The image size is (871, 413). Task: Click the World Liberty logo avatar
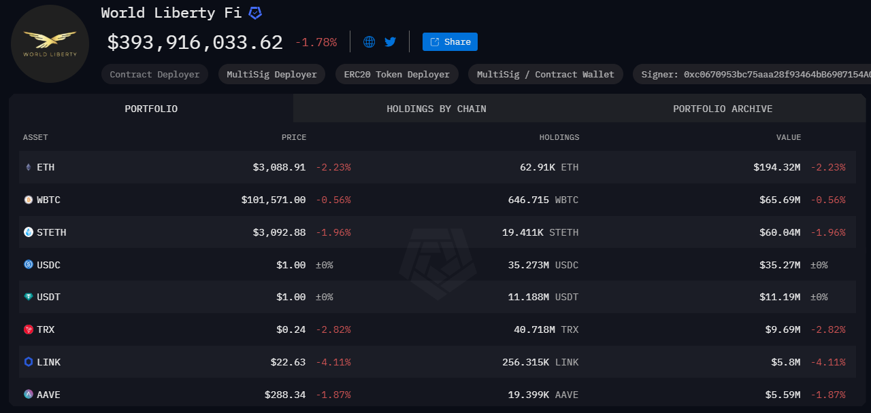(50, 43)
